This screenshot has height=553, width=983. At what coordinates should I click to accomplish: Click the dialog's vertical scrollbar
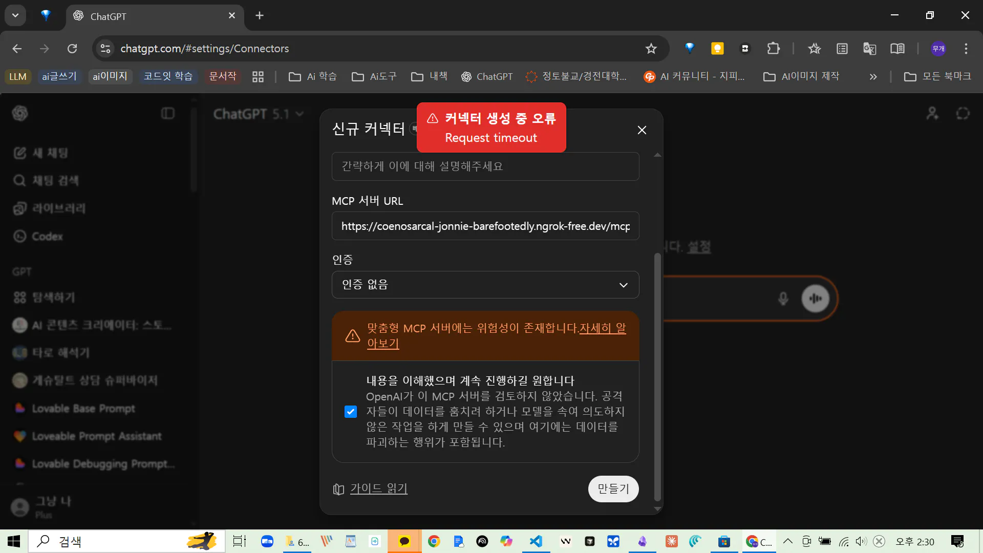click(x=657, y=376)
